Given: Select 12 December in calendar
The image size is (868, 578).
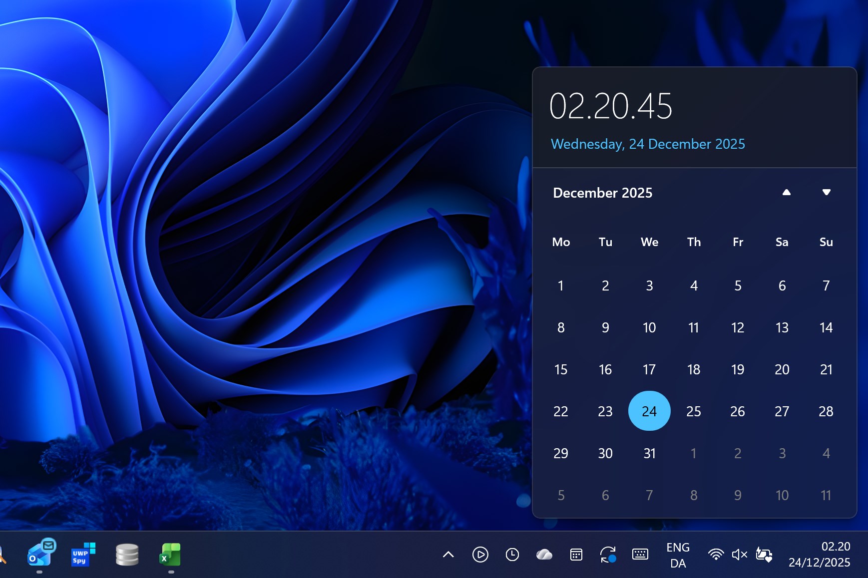Looking at the screenshot, I should pos(738,327).
